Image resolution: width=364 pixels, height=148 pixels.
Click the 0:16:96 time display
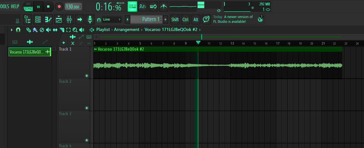(109, 7)
